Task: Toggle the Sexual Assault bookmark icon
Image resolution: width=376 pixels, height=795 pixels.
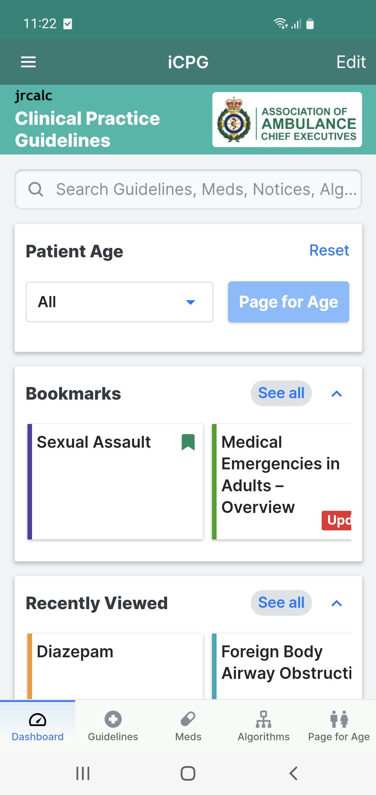Action: point(188,442)
